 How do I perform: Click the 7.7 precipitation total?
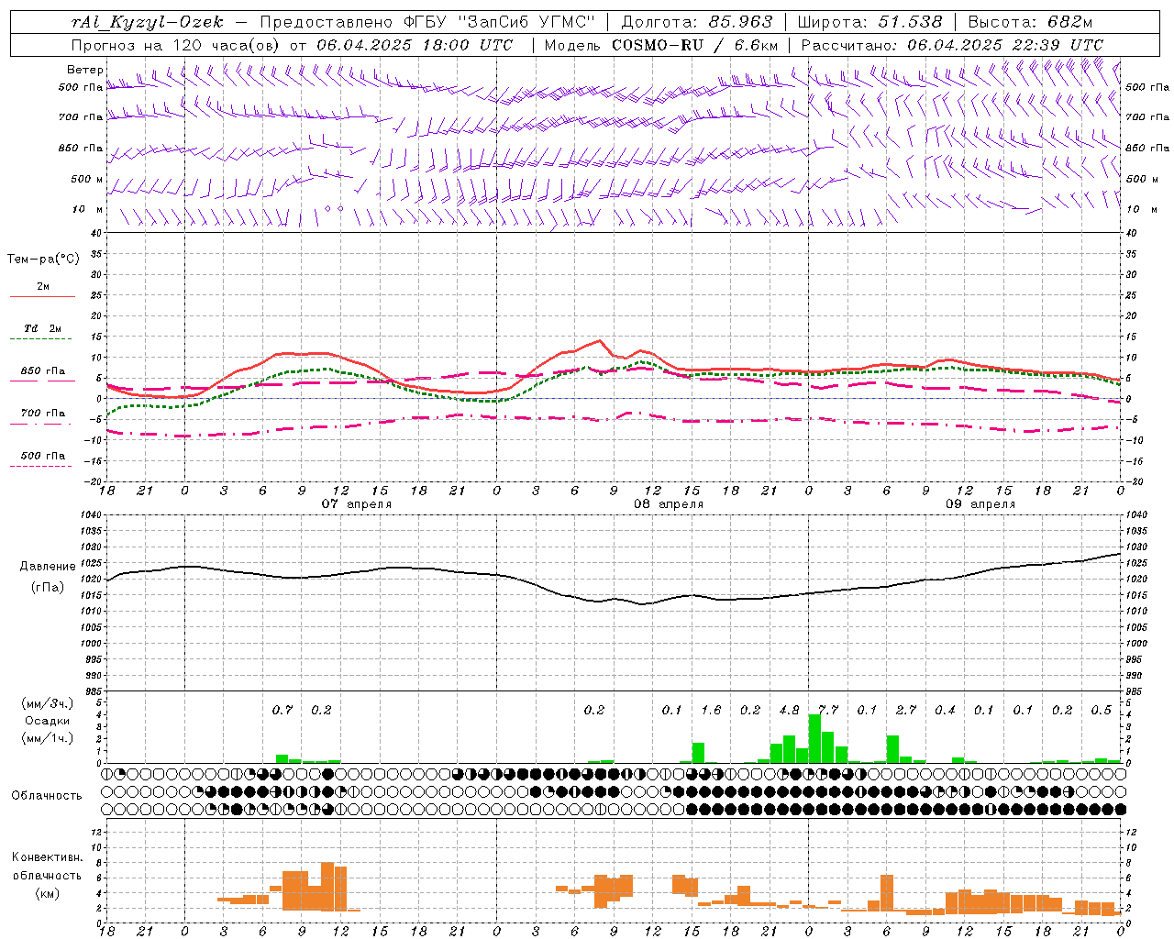point(828,710)
